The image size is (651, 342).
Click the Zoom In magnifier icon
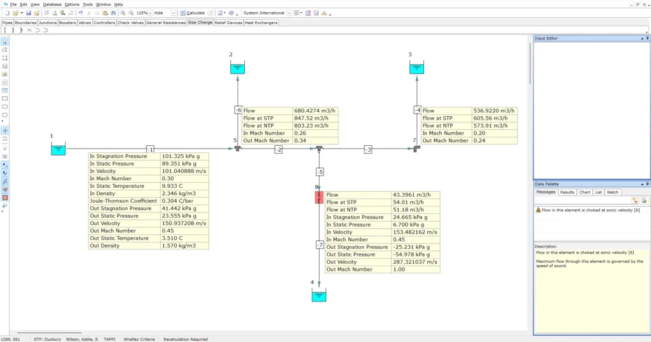pyautogui.click(x=123, y=13)
